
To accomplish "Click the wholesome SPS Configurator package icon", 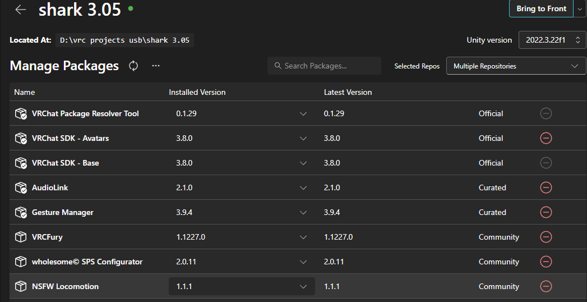I will [21, 262].
